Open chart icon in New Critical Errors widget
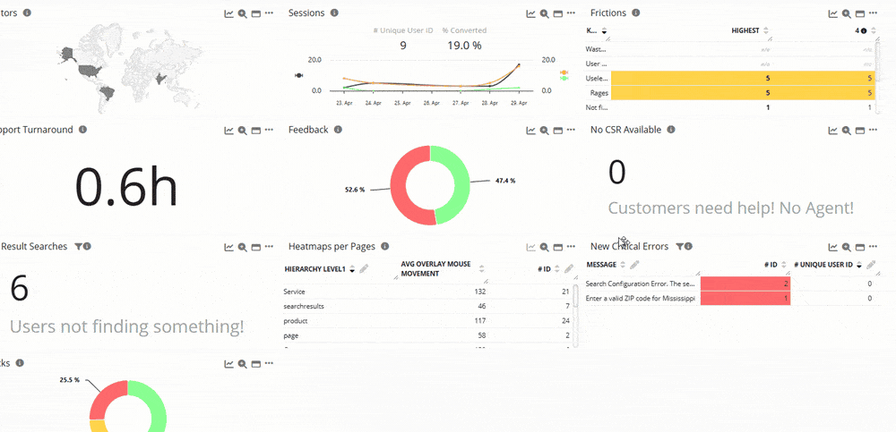This screenshot has width=896, height=432. coord(833,247)
